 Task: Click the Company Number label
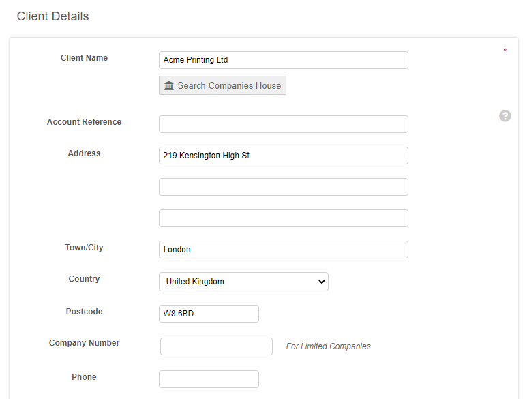pyautogui.click(x=84, y=343)
